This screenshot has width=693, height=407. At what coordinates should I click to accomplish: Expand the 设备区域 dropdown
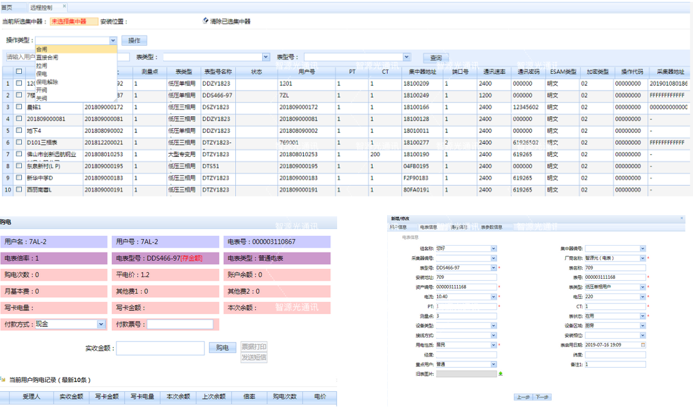click(x=642, y=326)
